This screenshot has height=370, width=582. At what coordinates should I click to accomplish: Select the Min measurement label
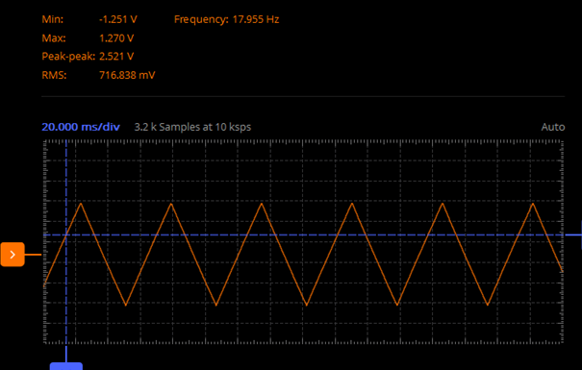(52, 19)
